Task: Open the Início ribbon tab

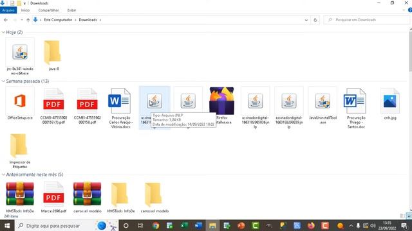Action: [x=25, y=10]
